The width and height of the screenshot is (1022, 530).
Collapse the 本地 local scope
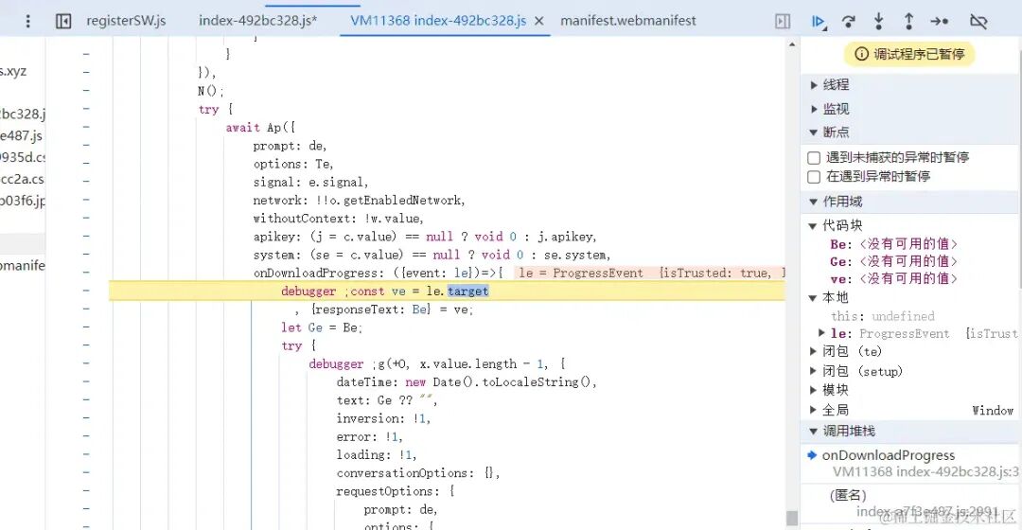813,298
